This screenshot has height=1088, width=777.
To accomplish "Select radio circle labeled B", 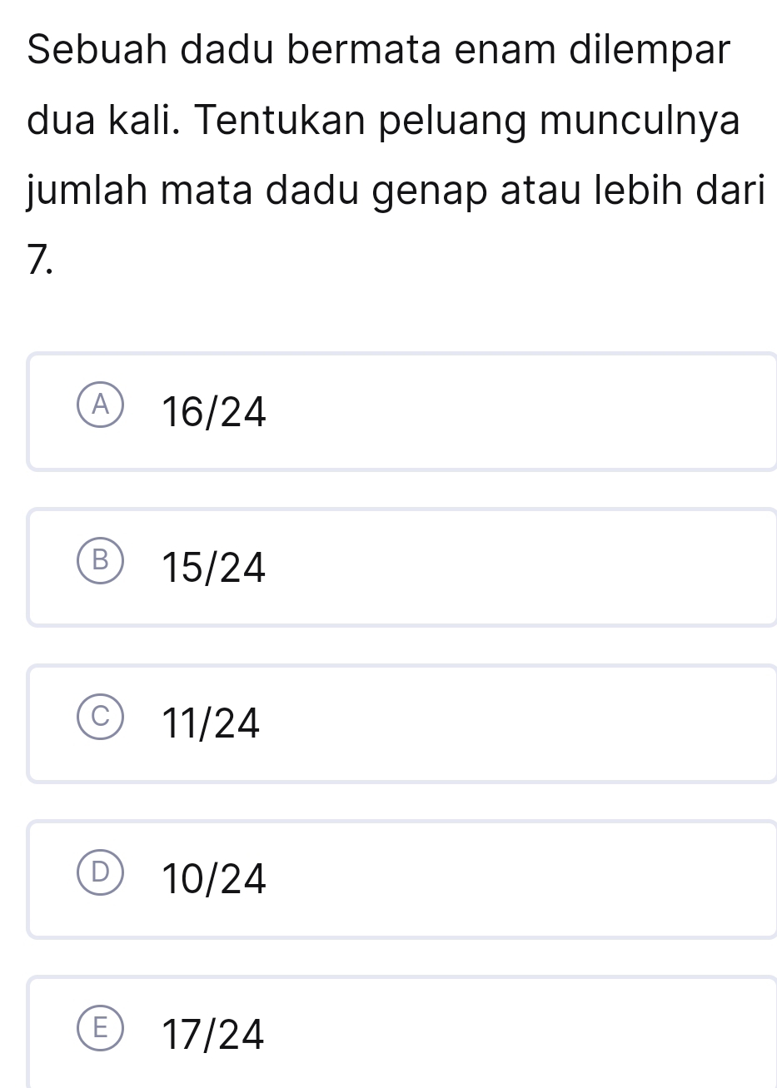I will [x=100, y=564].
